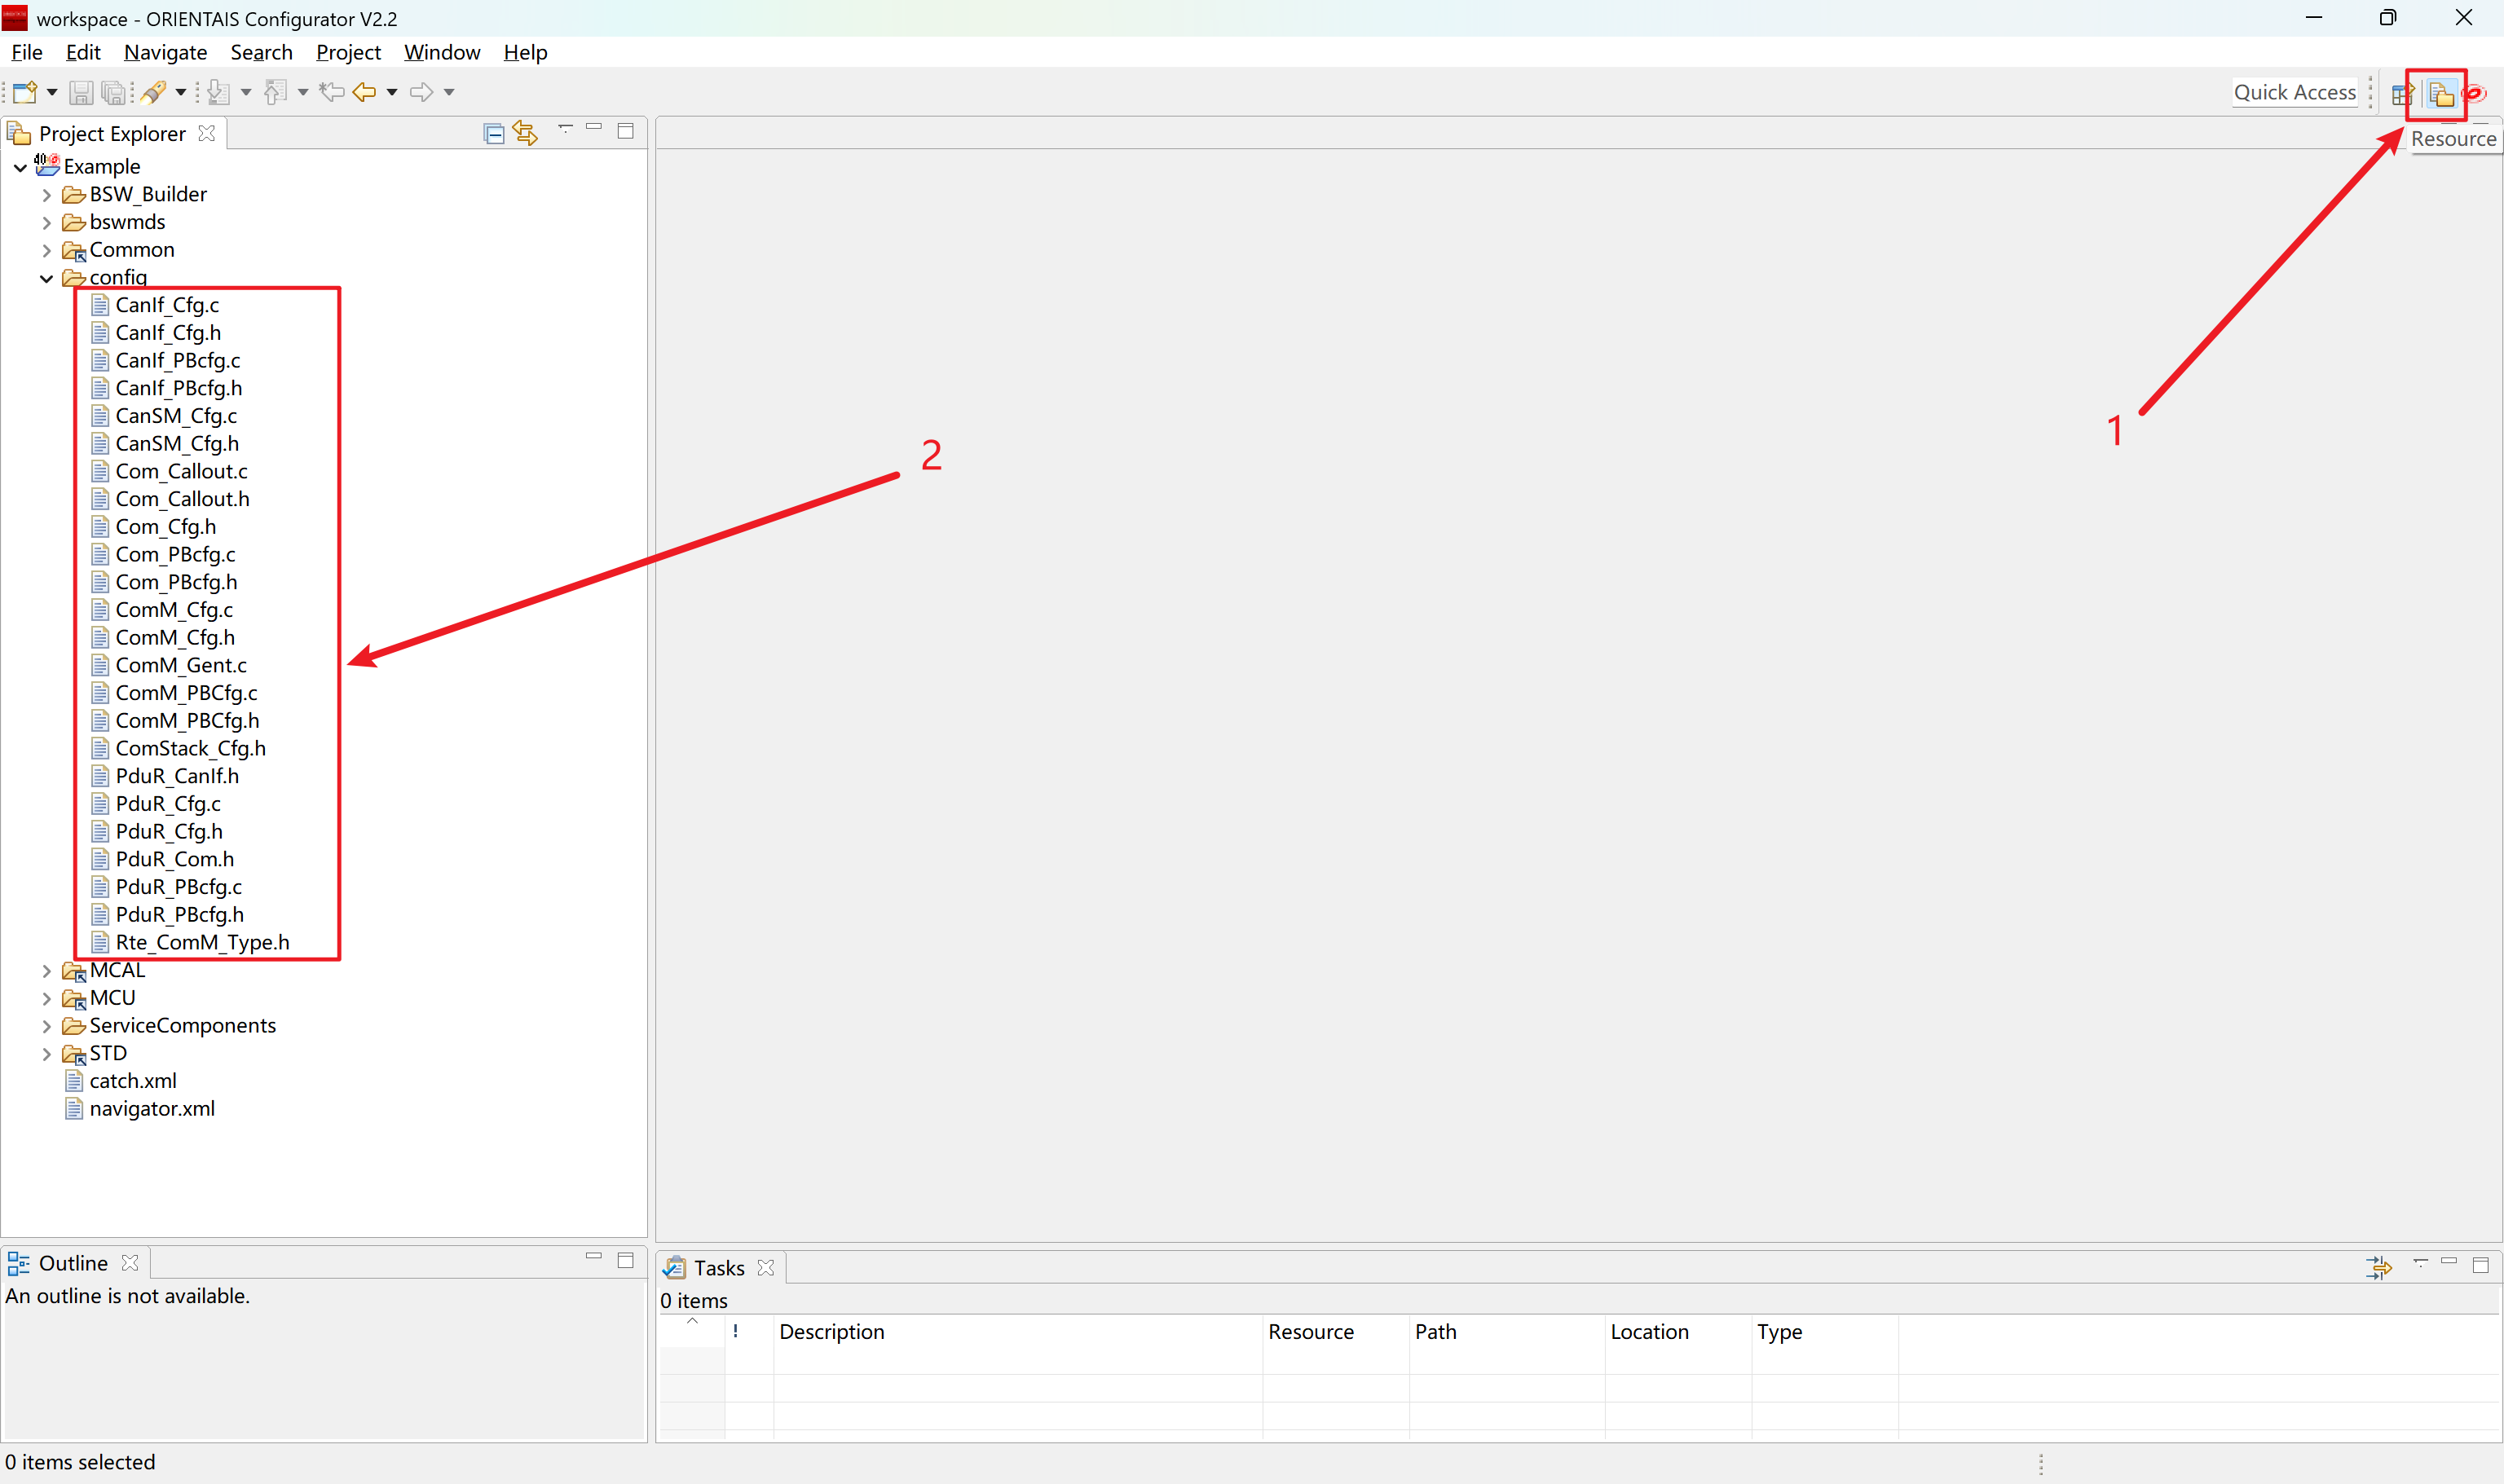The height and width of the screenshot is (1484, 2504).
Task: Toggle Link with Editor in Project Explorer
Action: pyautogui.click(x=525, y=133)
